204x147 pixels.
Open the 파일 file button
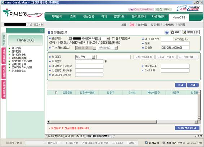coord(176,32)
